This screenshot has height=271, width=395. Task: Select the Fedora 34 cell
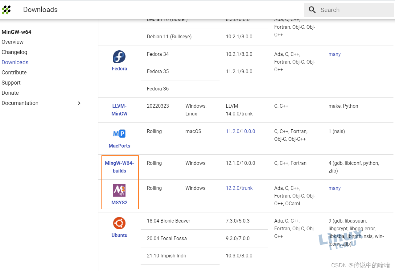pos(158,54)
